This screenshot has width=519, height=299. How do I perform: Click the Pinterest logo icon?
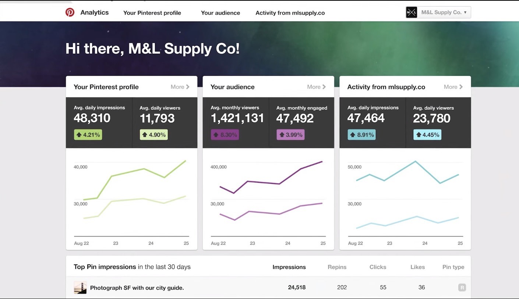70,13
